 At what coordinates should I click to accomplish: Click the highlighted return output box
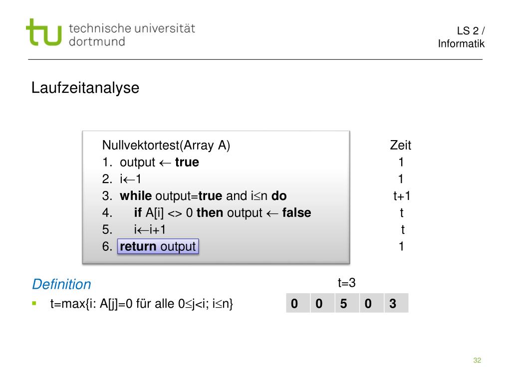pos(158,246)
